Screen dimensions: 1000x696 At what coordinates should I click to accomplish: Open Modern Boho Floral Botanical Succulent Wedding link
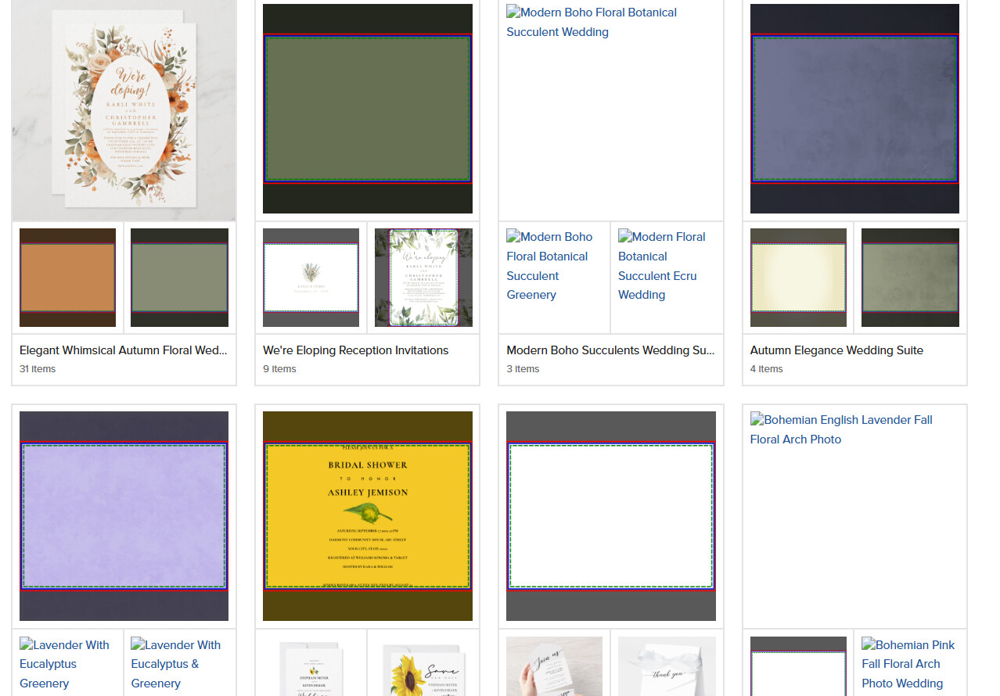(x=592, y=22)
